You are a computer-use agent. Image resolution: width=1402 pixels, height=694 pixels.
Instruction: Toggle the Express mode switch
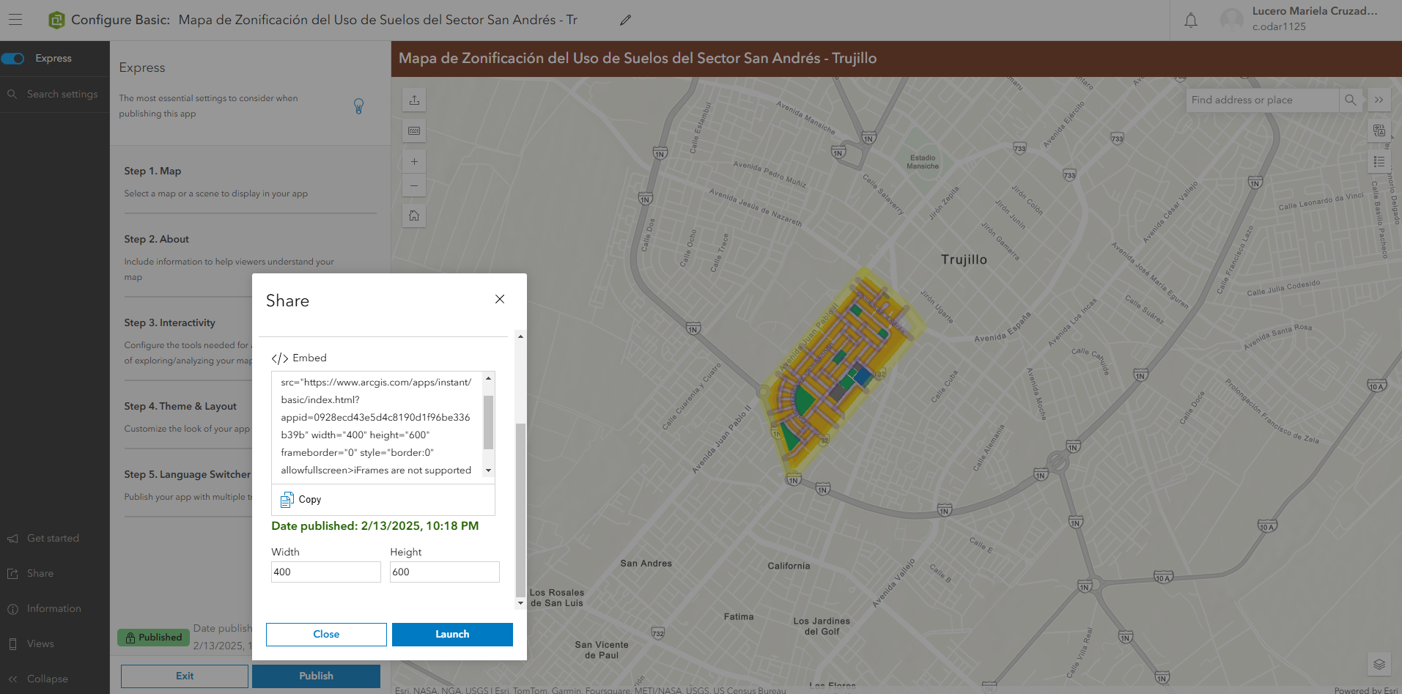(13, 59)
